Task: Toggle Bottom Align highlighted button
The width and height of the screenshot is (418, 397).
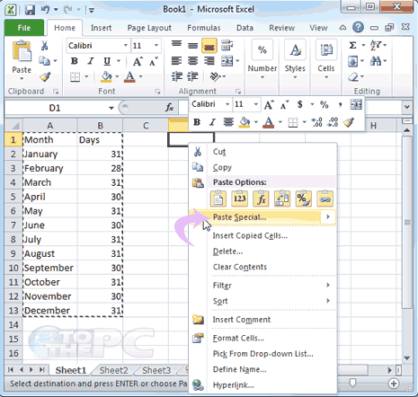Action: click(209, 46)
